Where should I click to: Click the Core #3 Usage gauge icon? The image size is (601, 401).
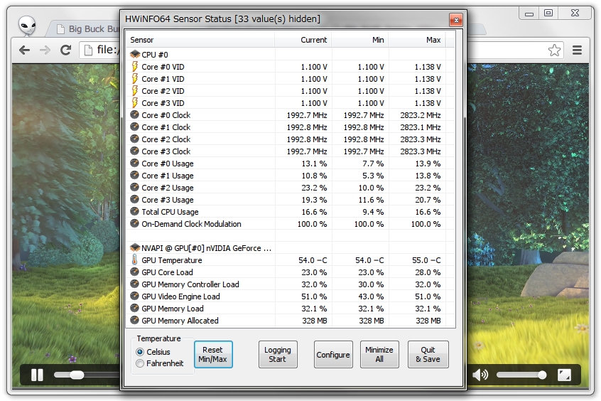tap(134, 199)
